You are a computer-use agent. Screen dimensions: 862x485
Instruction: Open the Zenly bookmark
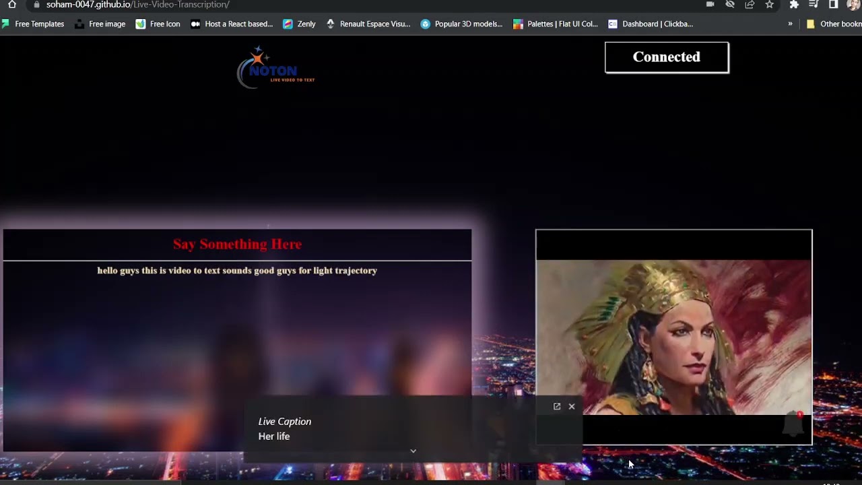[299, 24]
